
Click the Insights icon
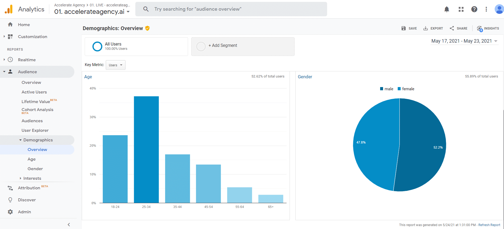point(479,28)
